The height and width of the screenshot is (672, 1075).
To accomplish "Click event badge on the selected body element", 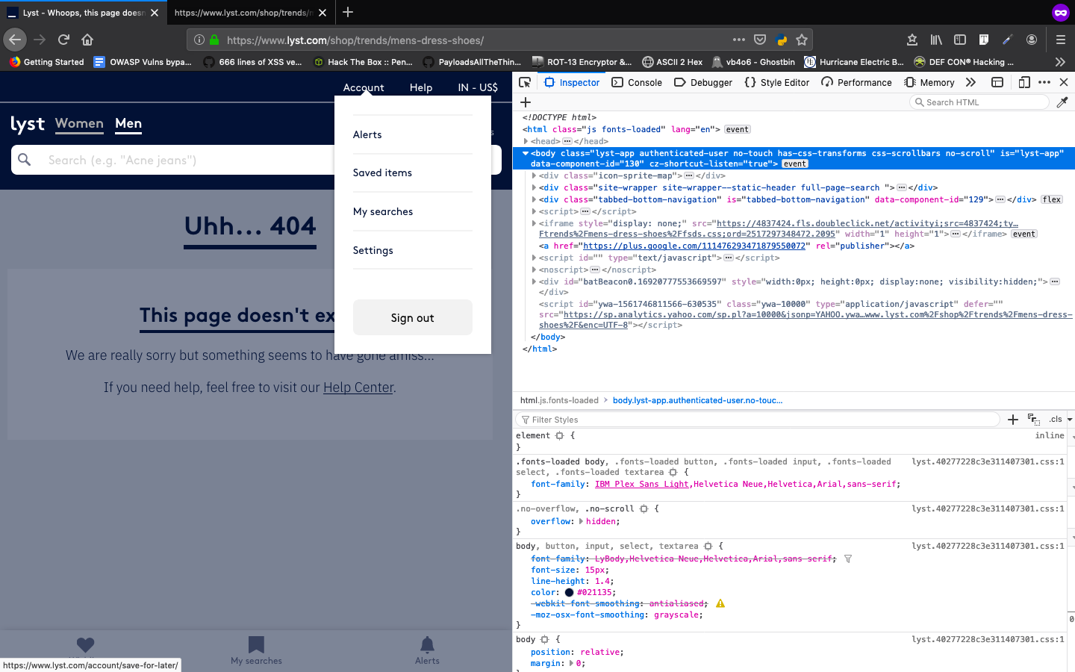I will [x=795, y=164].
